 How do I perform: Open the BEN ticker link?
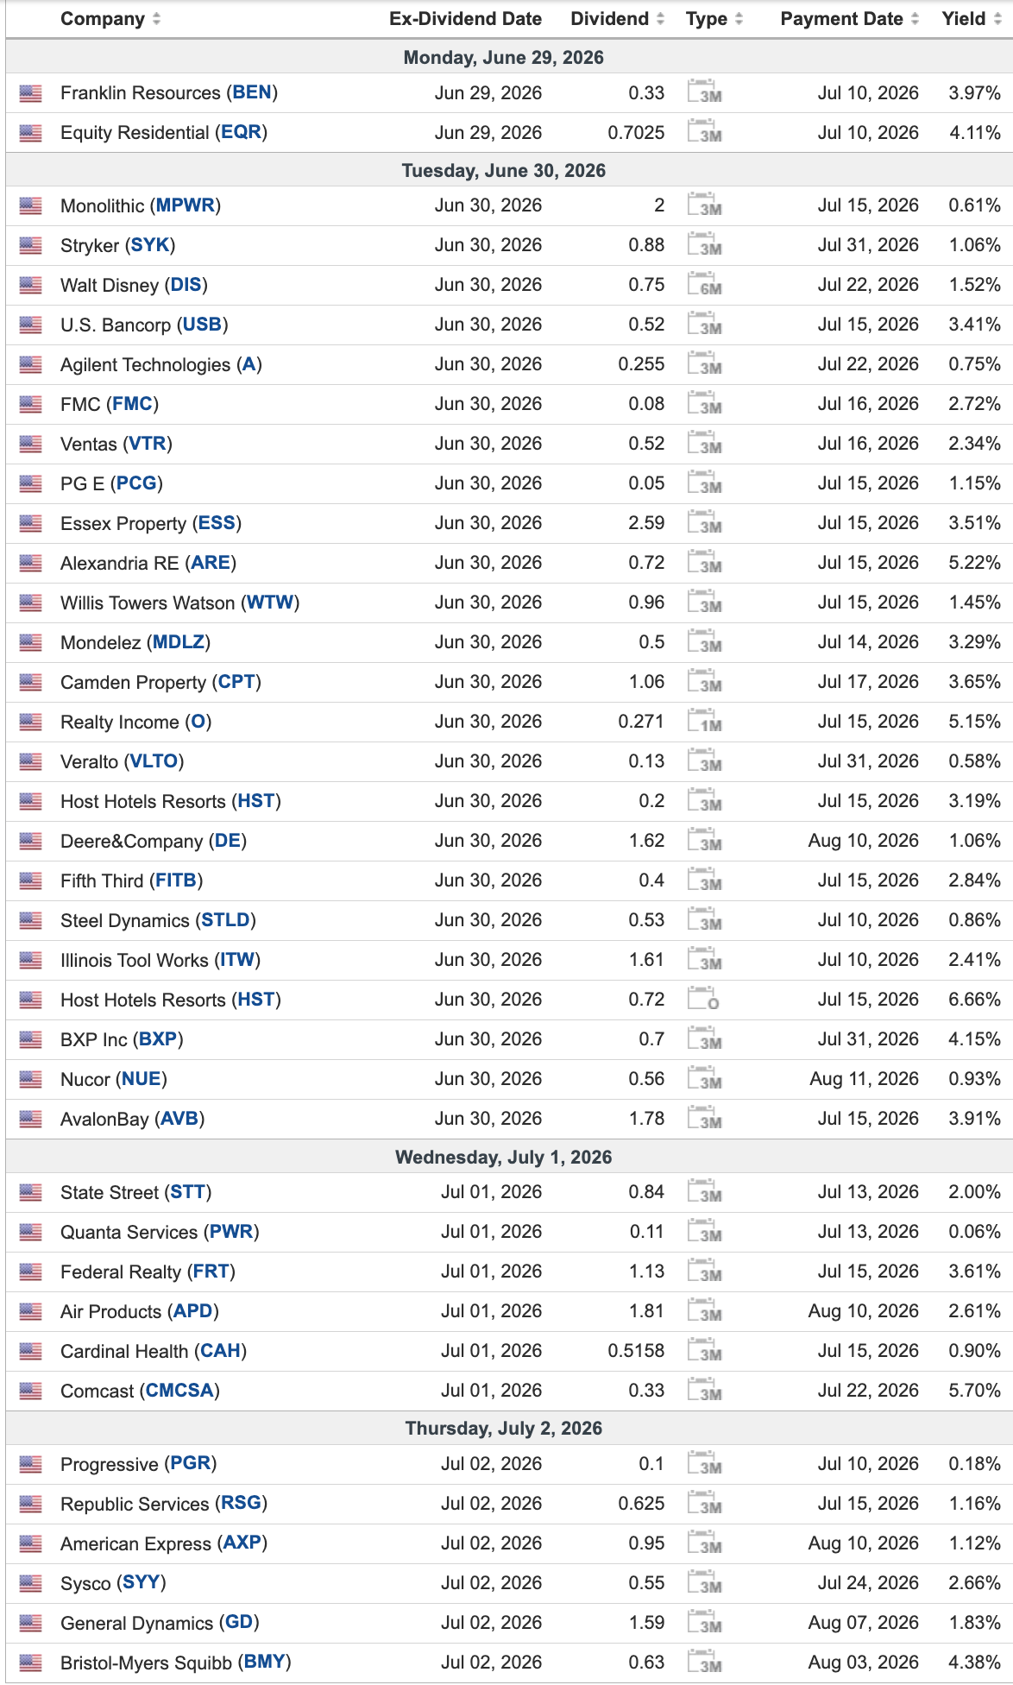[x=253, y=92]
